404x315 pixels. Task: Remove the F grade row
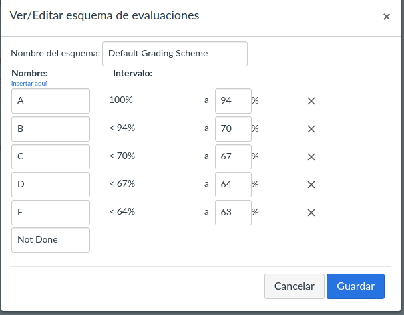click(311, 213)
